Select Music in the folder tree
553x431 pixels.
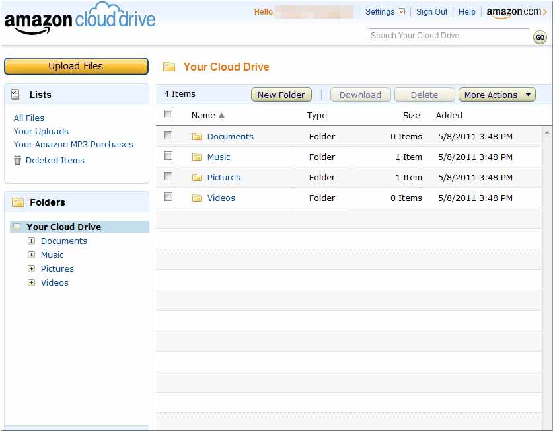[x=52, y=255]
